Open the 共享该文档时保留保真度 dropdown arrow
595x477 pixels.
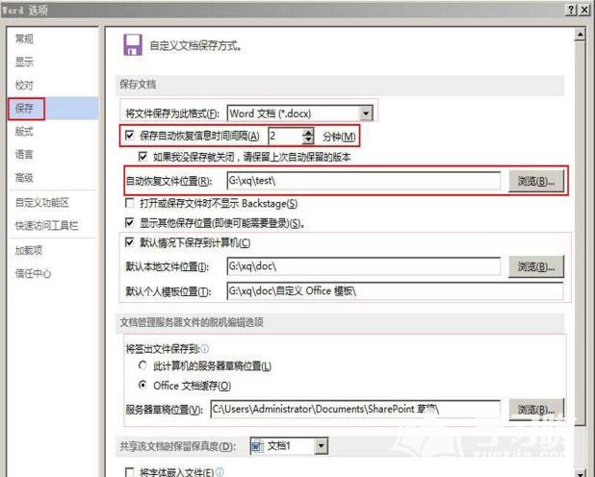point(321,446)
